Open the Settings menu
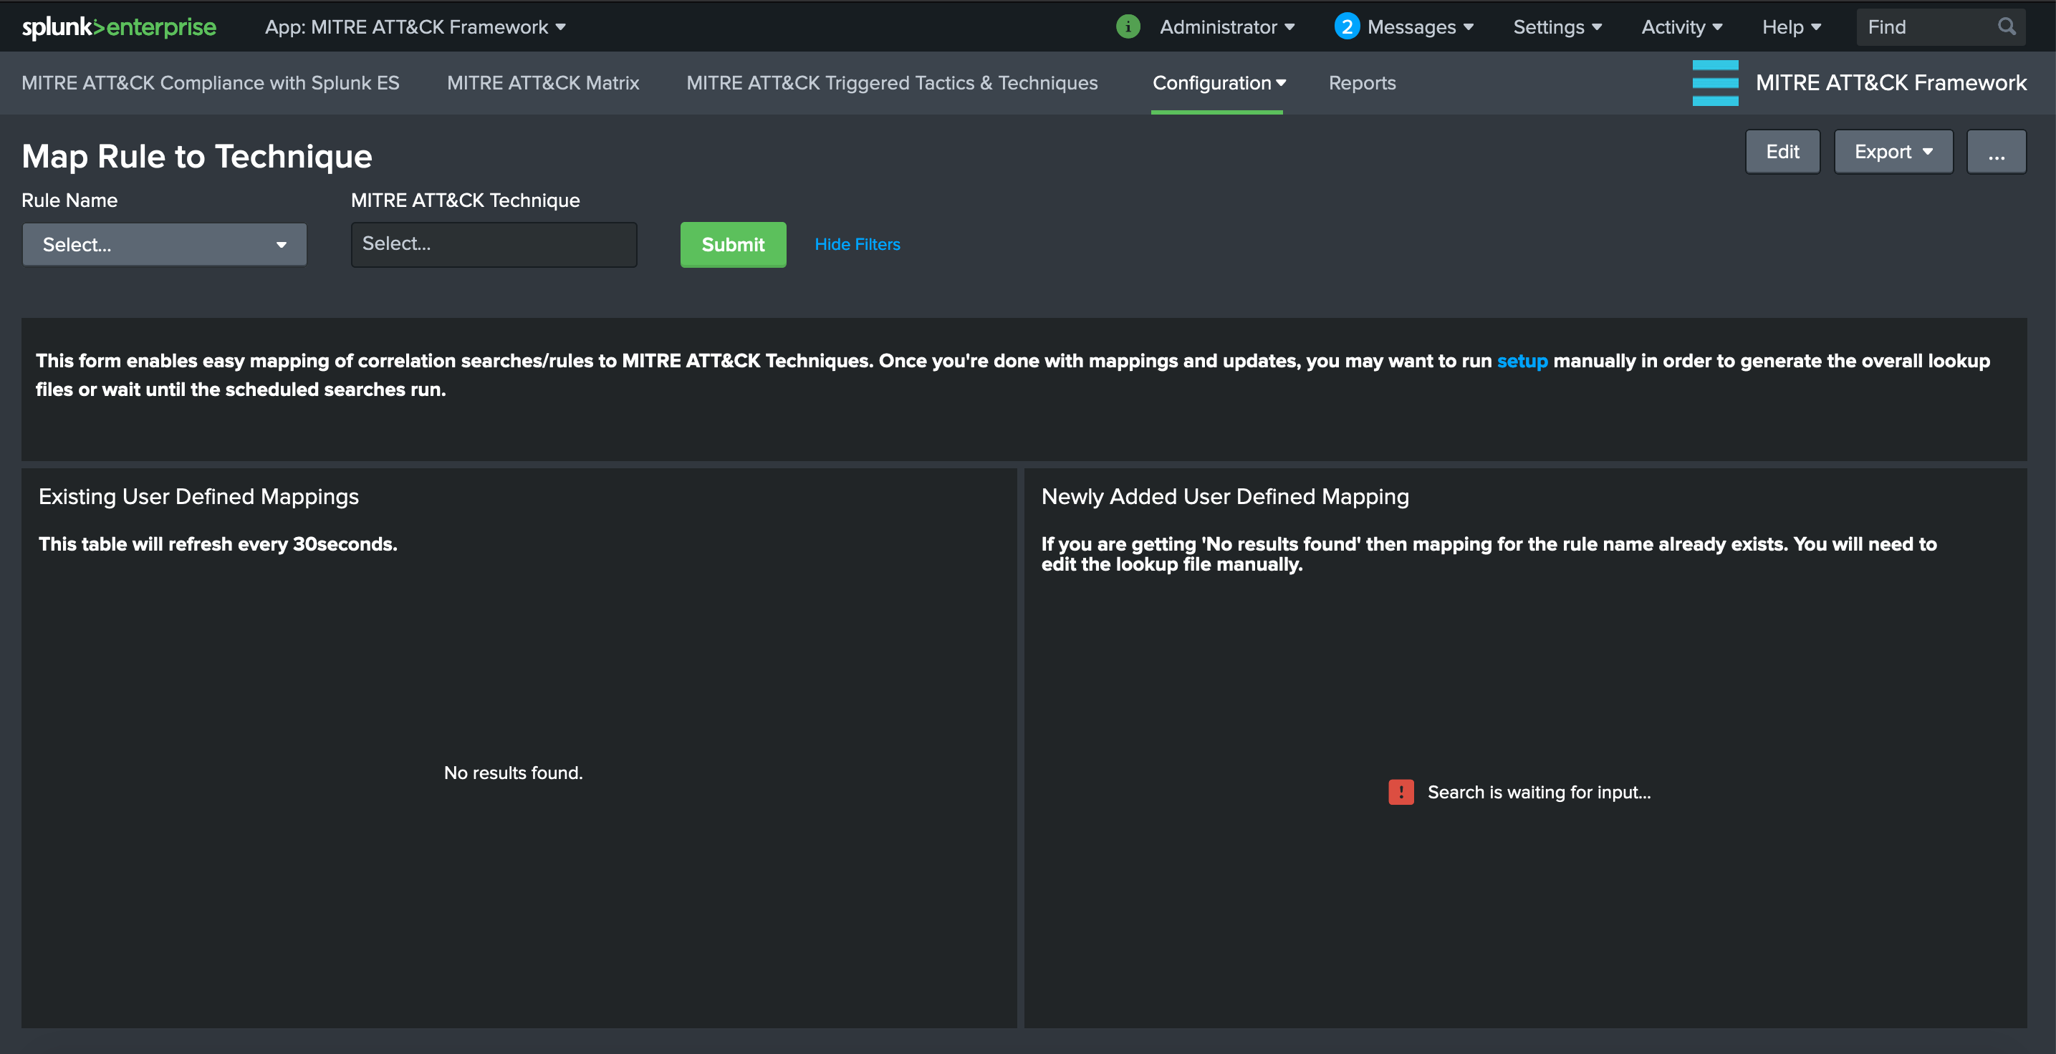Screen dimensions: 2056x1054 tap(1557, 27)
